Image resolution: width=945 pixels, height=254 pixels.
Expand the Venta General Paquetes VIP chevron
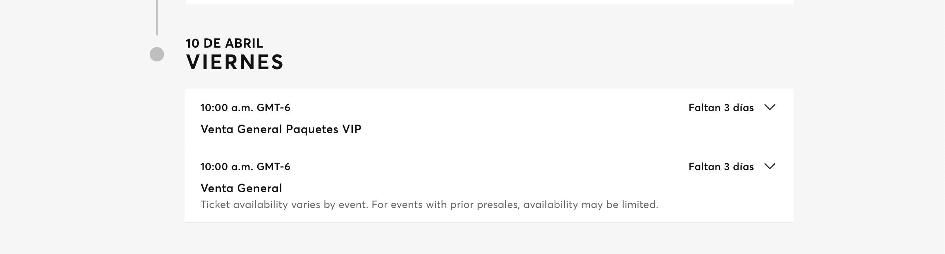(769, 107)
